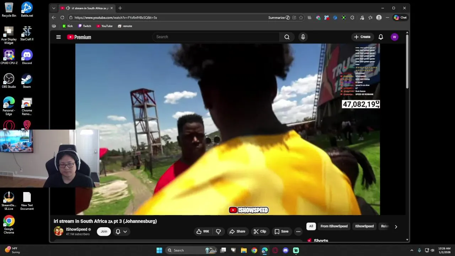Click the YouTube search input field
The image size is (455, 256).
click(x=216, y=37)
